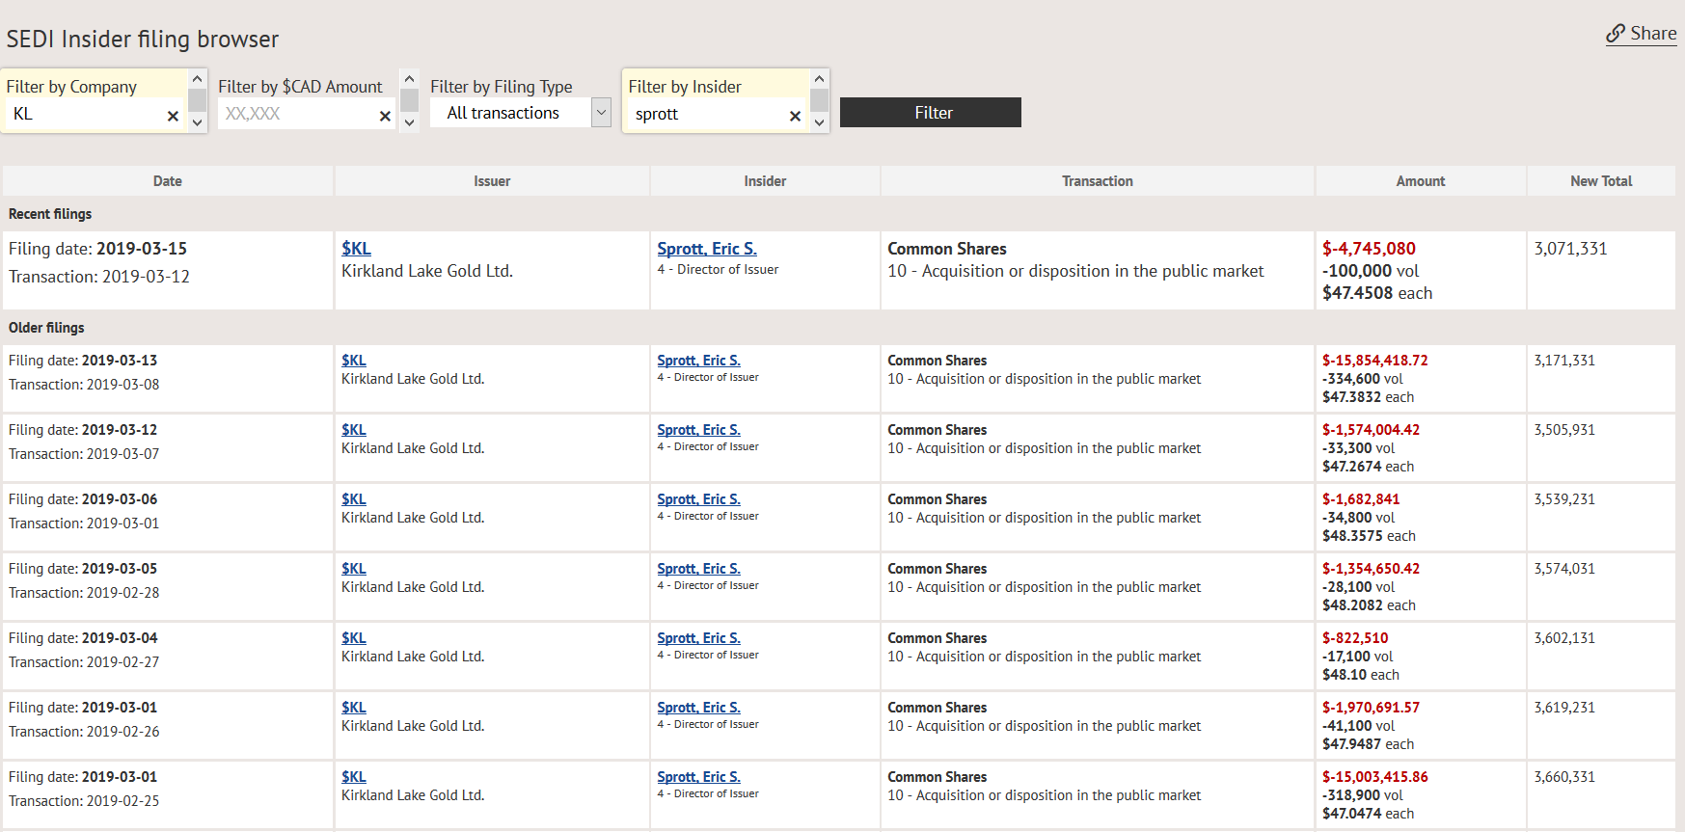Clear the Filter by Insider field
Image resolution: width=1685 pixels, height=832 pixels.
[x=795, y=116]
